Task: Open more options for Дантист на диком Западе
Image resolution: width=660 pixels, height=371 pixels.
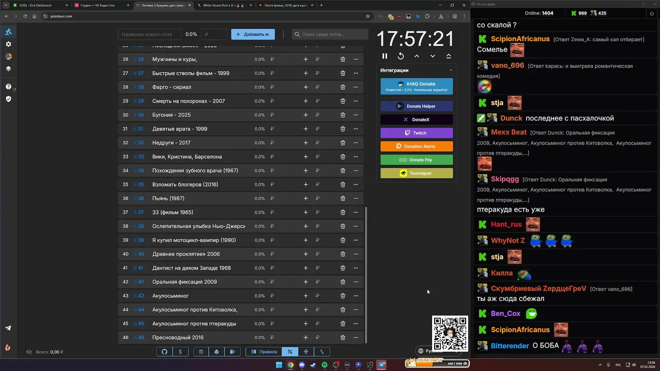Action: coord(356,268)
